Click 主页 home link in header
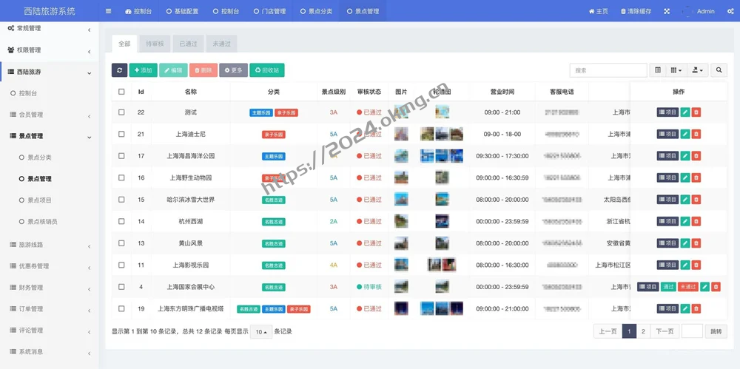The image size is (740, 369). (599, 11)
